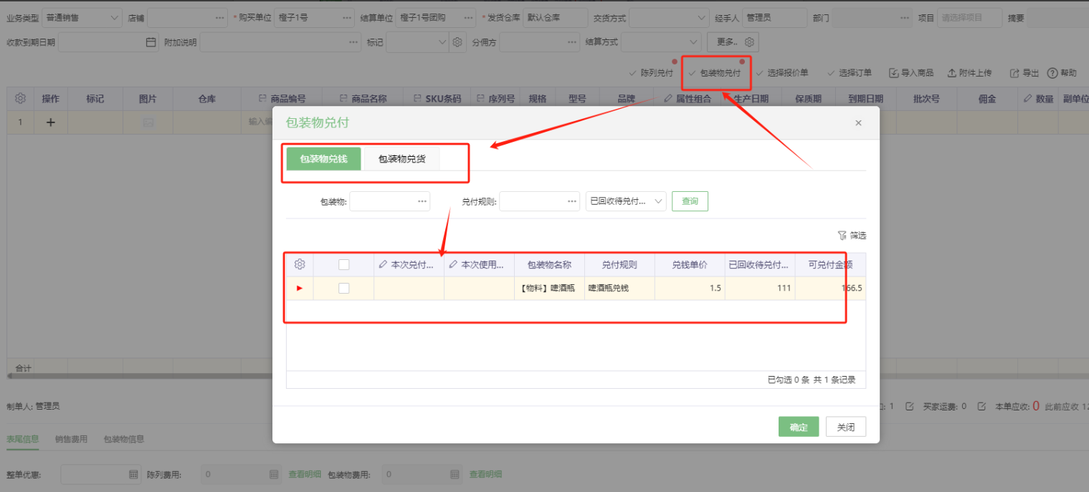Click 啤酒瓶兑钱 rule cell
This screenshot has height=492, width=1089.
tap(619, 288)
